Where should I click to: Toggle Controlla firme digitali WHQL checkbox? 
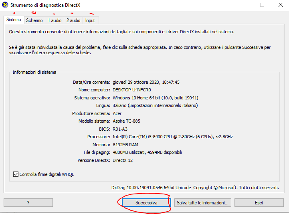(x=16, y=174)
